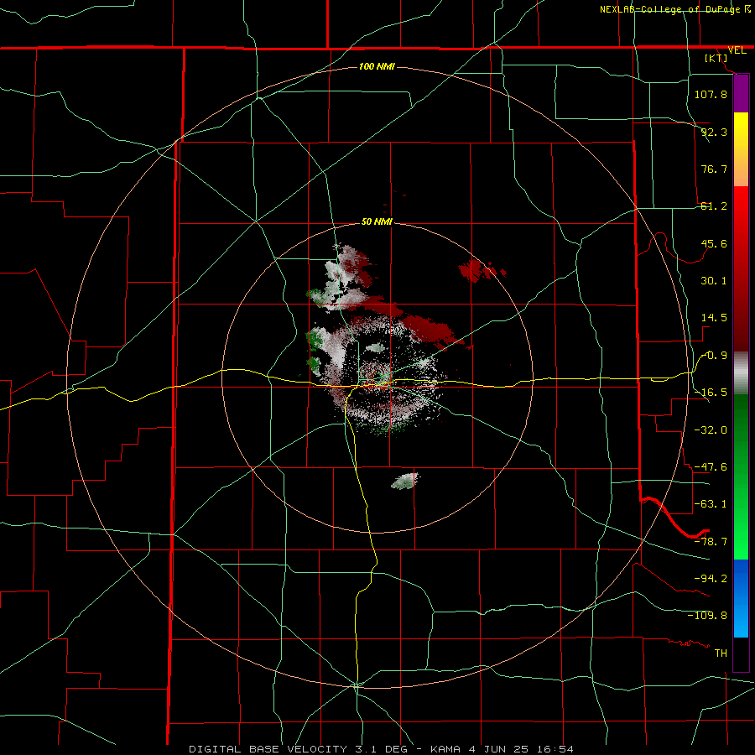The height and width of the screenshot is (755, 755).
Task: Click the -109.8 velocity scale value
Action: (707, 616)
